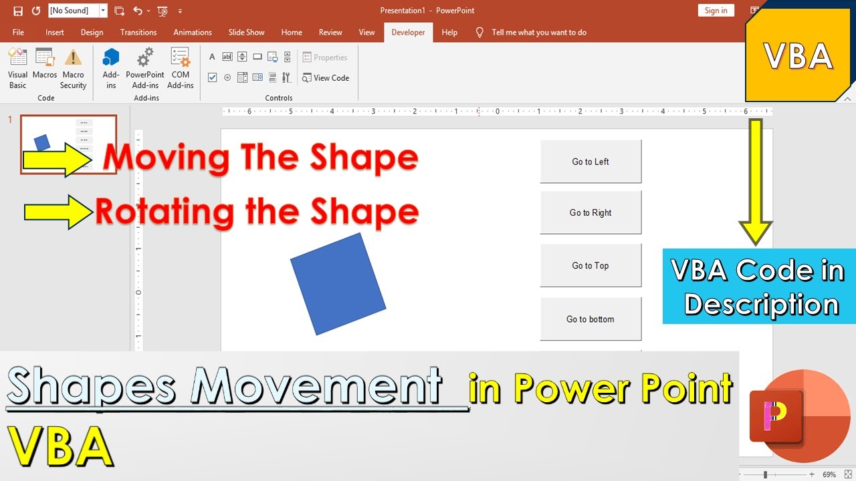The height and width of the screenshot is (481, 856).
Task: Click the Go to Top button on slide
Action: point(591,265)
